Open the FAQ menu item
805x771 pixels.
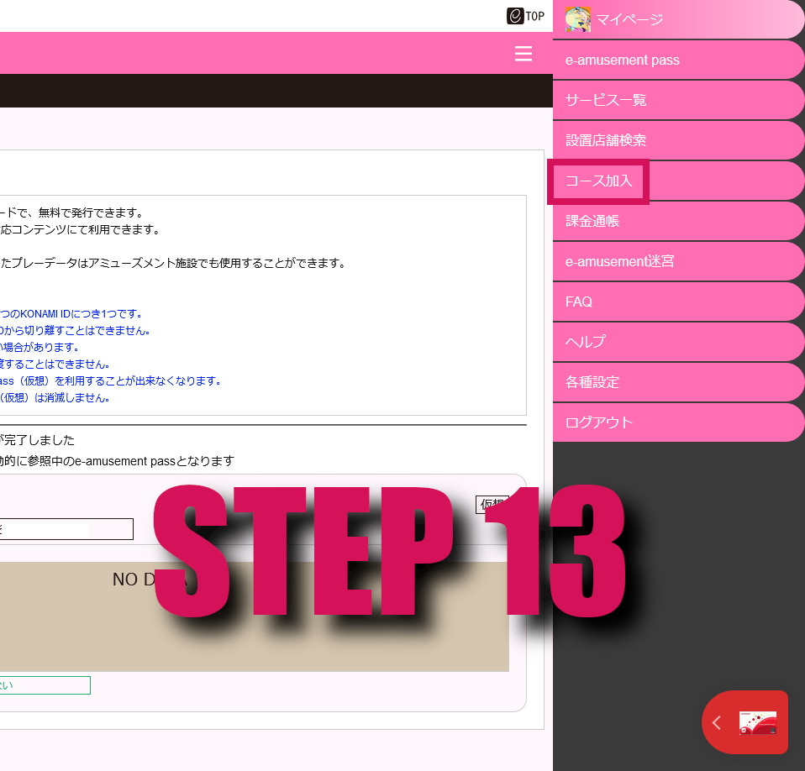(579, 302)
